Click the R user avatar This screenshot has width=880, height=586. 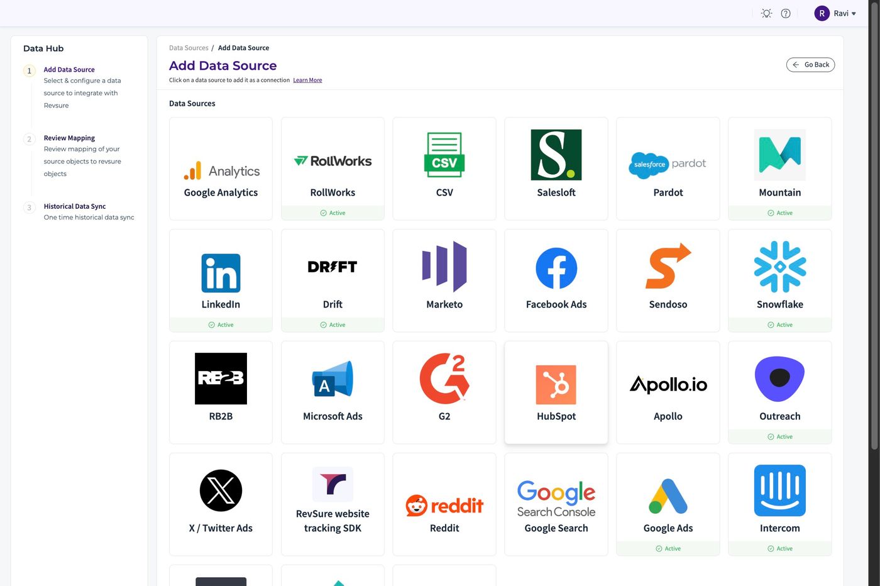pyautogui.click(x=822, y=13)
